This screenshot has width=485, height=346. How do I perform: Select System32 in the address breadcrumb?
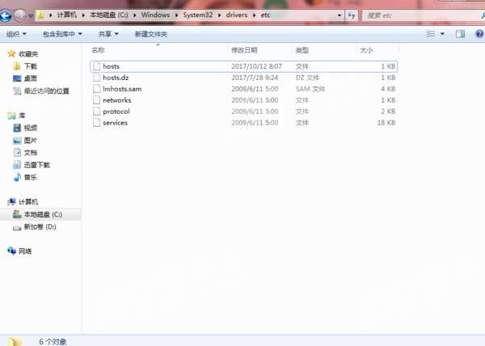tap(198, 15)
